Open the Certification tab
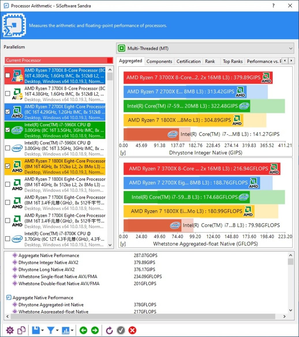Screen dimensions: 299x337 188,61
